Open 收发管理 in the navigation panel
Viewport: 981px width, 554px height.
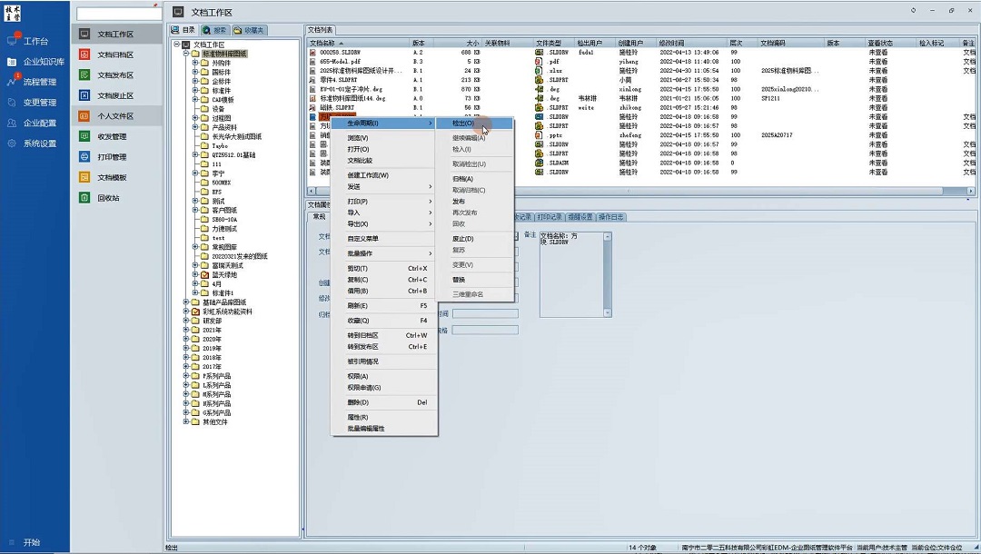point(116,136)
